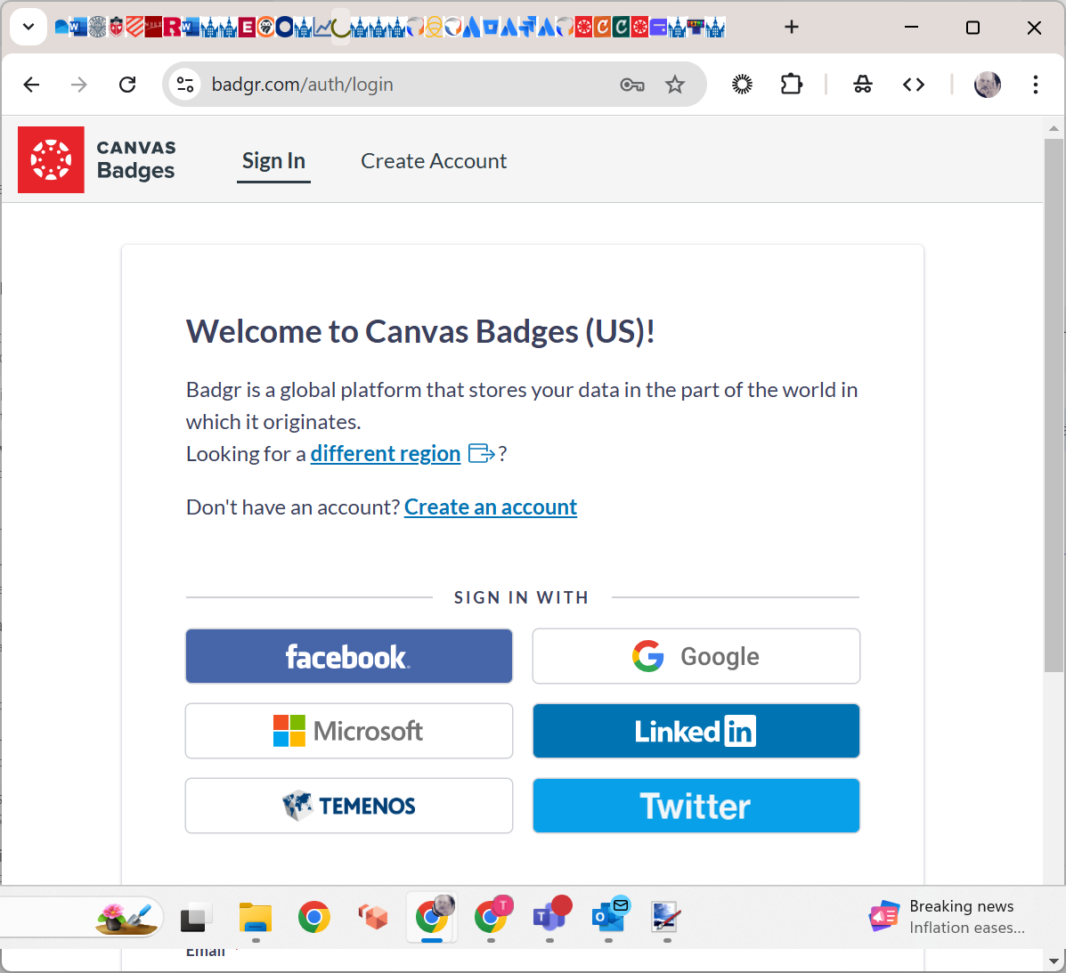Open the Extensions puzzle-piece menu
Screen dimensions: 1066x973
pyautogui.click(x=792, y=85)
